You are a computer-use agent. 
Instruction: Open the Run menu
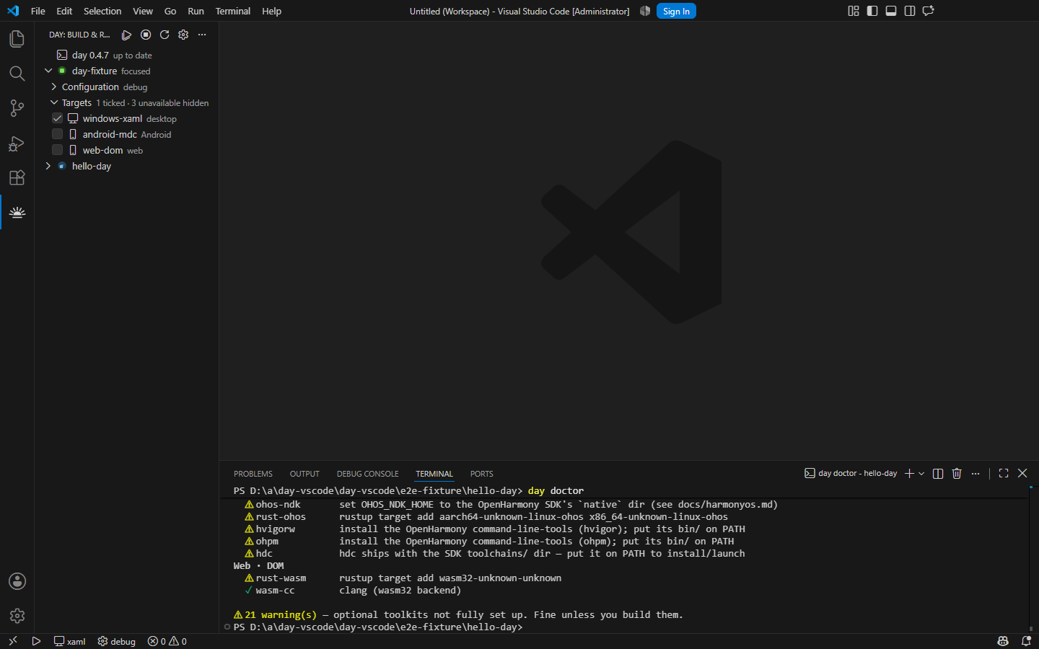click(196, 11)
